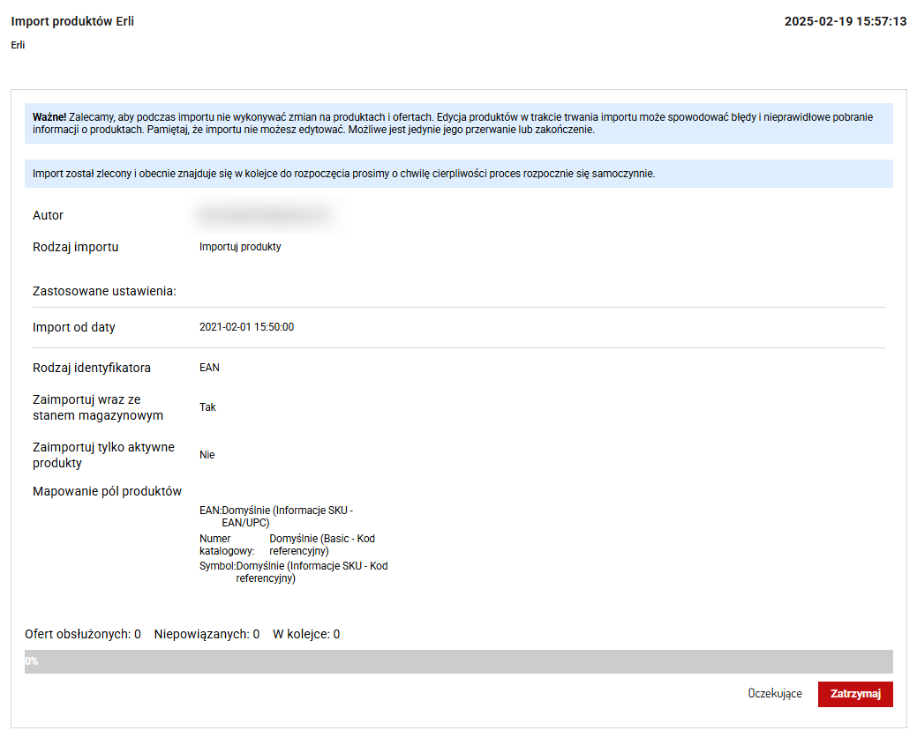Click the import timestamp in the header

pyautogui.click(x=845, y=21)
